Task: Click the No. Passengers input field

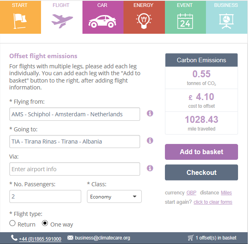Action: [x=45, y=196]
